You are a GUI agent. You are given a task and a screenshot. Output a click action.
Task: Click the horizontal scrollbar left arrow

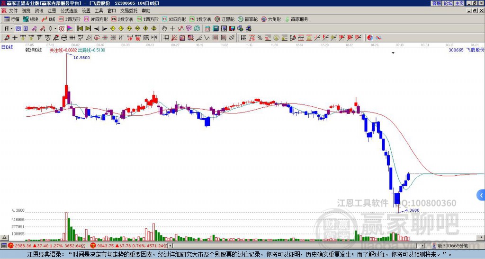tap(170, 246)
